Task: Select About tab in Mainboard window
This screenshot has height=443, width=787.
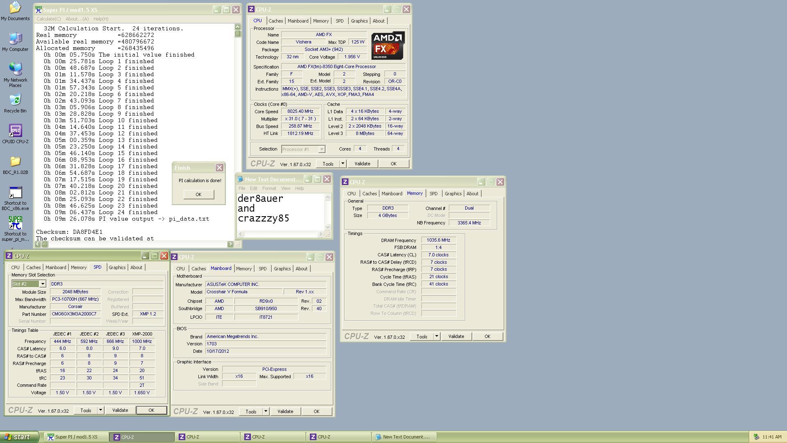Action: [301, 269]
